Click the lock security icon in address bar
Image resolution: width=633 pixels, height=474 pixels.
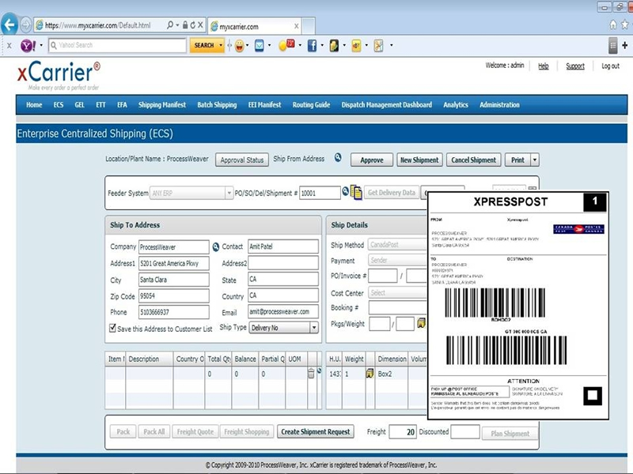point(185,25)
